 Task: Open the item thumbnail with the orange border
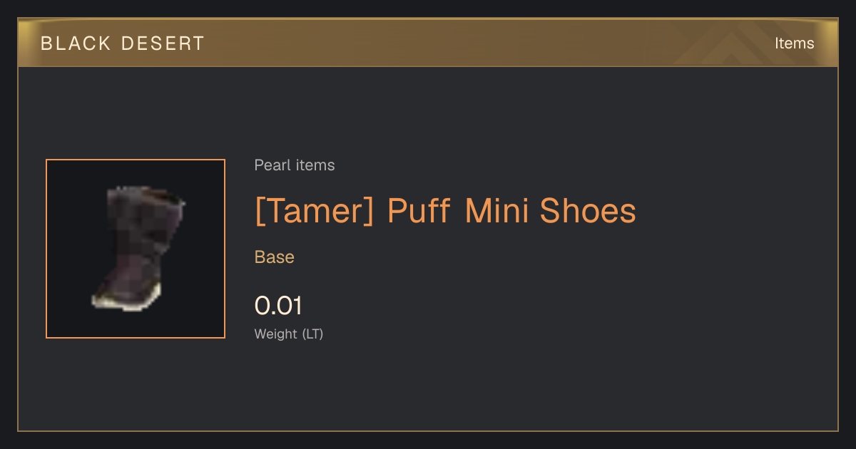136,249
